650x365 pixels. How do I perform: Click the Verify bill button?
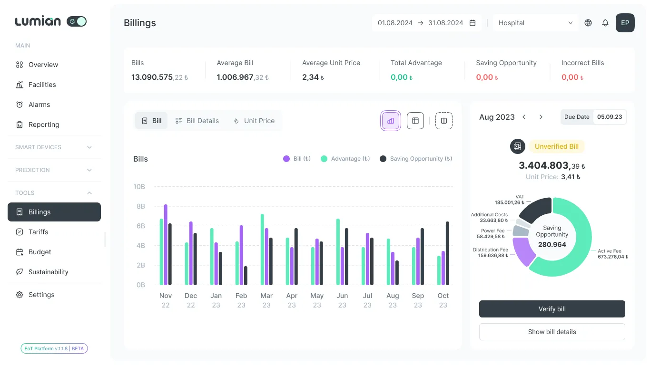[x=552, y=309]
